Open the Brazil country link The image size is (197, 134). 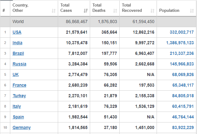coord(18,53)
